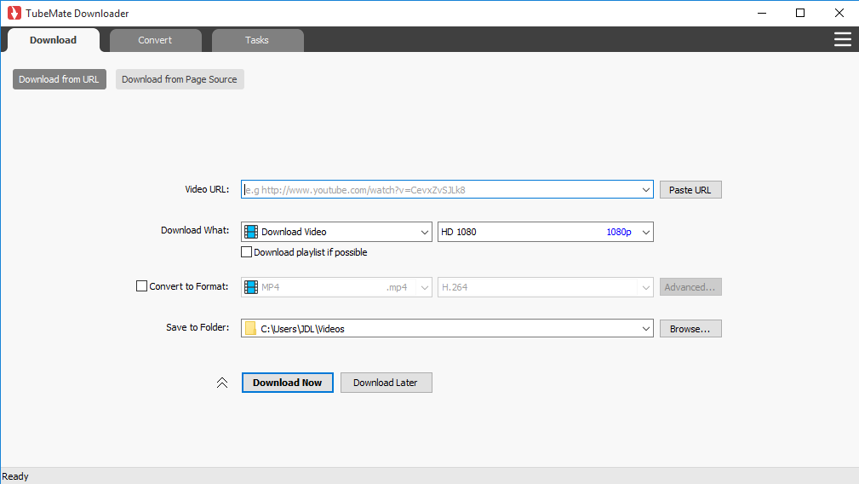859x484 pixels.
Task: Click the Paste URL button
Action: (690, 190)
